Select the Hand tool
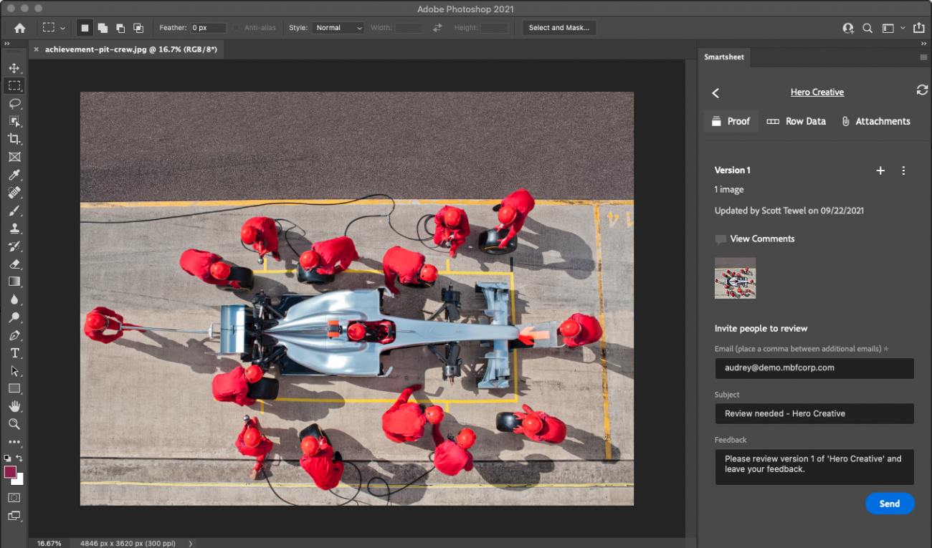Viewport: 932px width, 548px height. (14, 406)
